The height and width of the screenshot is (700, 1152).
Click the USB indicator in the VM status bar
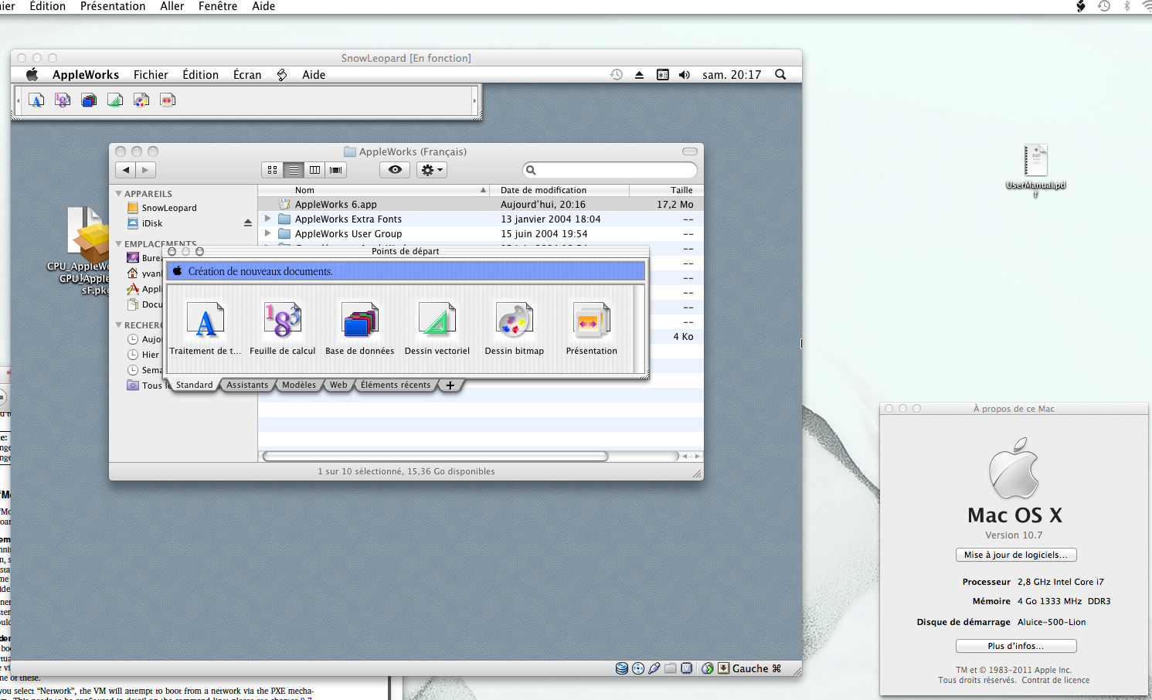654,668
